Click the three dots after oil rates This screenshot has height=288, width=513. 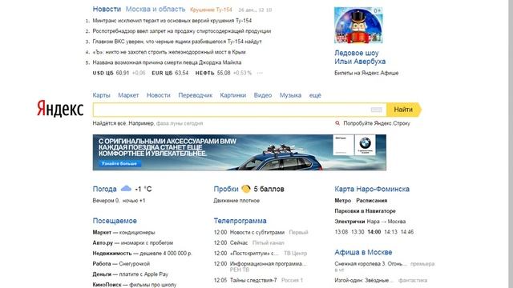point(260,73)
